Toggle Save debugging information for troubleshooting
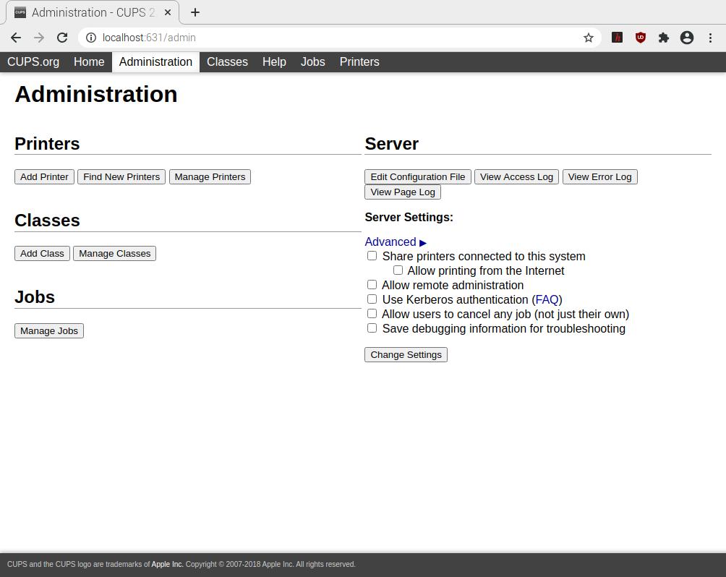The image size is (726, 577). [x=372, y=328]
